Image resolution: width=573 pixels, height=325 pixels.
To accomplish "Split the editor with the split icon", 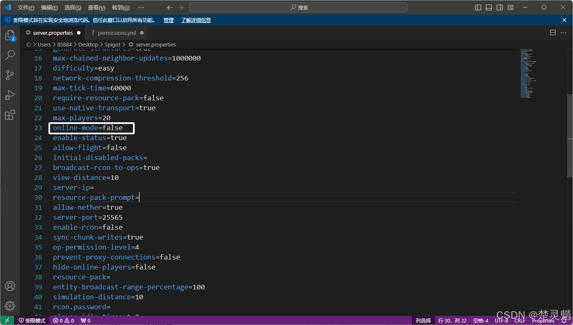I will point(553,33).
